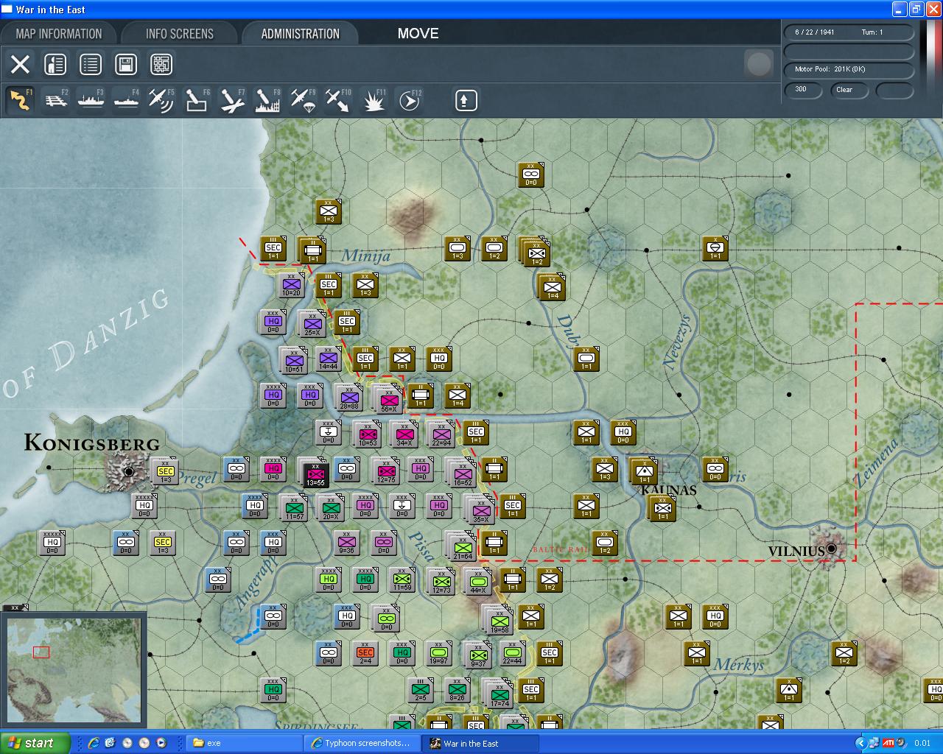Click the floppy disk save game icon
The height and width of the screenshot is (754, 943).
(x=126, y=64)
